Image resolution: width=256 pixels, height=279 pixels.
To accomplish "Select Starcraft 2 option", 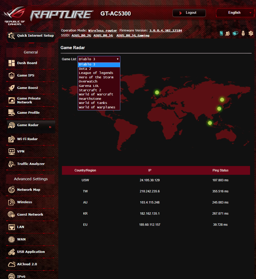I will click(99, 90).
